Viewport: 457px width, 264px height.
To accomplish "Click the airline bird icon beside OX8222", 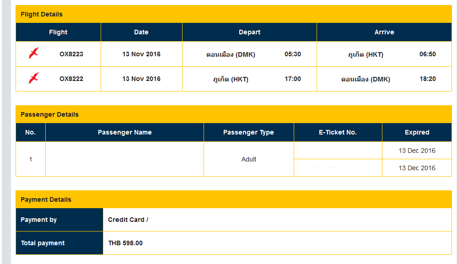I will 34,78.
